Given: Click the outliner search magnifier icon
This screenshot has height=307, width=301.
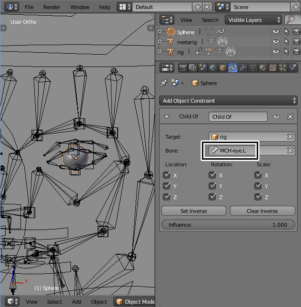Looking at the screenshot, I should [x=290, y=20].
